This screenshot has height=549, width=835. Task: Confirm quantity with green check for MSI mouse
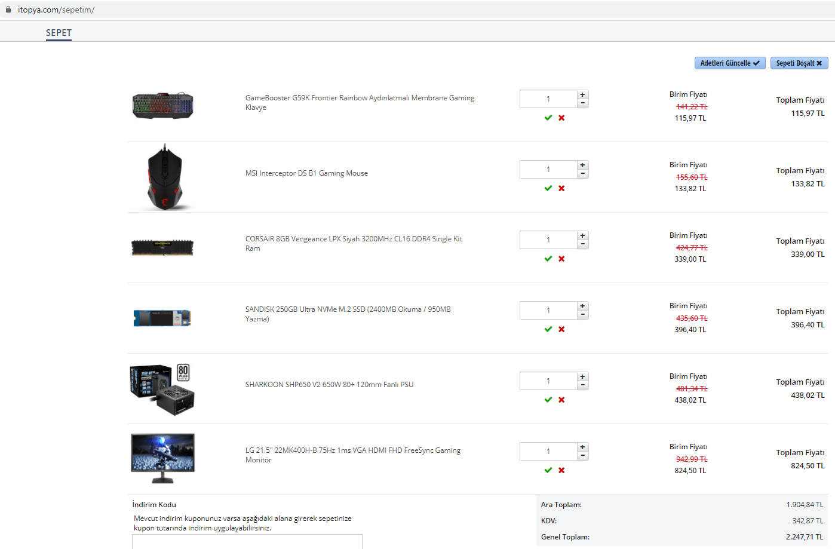tap(548, 188)
